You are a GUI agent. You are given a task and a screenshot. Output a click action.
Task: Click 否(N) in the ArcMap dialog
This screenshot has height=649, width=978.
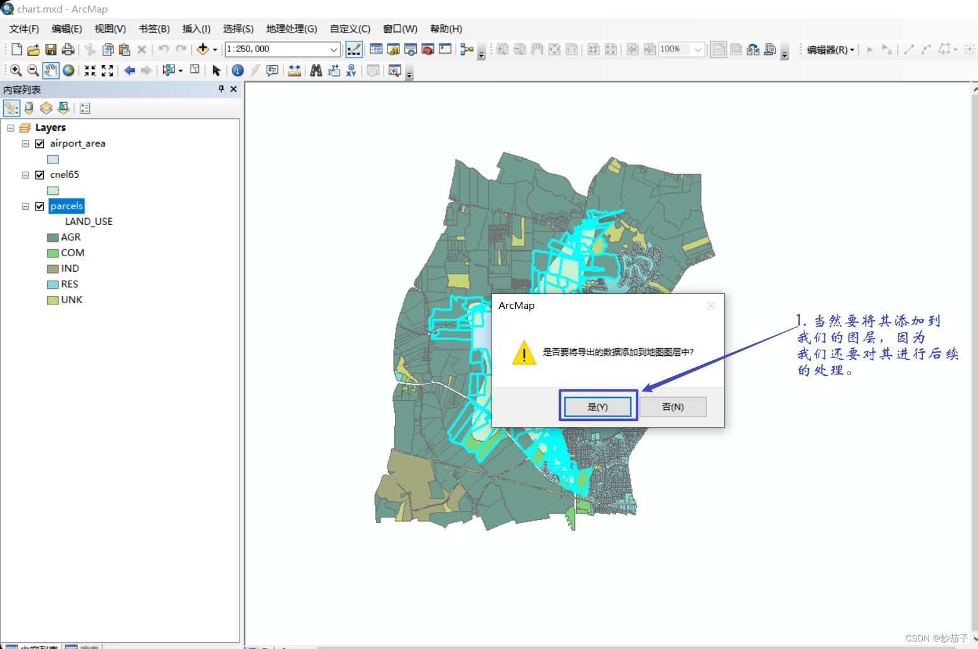(x=673, y=406)
